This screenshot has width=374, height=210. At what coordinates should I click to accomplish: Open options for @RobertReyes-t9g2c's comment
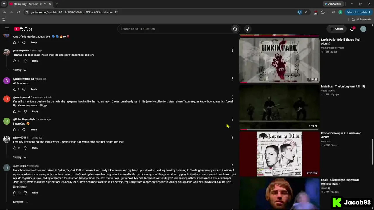click(232, 119)
